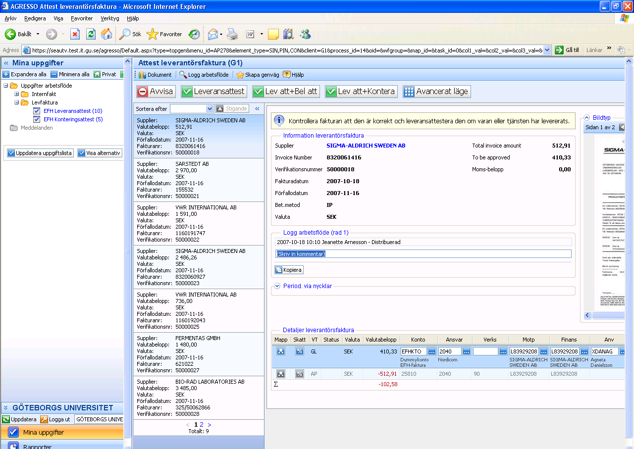Collapse the Uppgifter arbetsflöde tree node

click(x=6, y=86)
